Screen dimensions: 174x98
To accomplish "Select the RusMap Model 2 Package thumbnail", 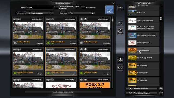I will click(x=28, y=61).
